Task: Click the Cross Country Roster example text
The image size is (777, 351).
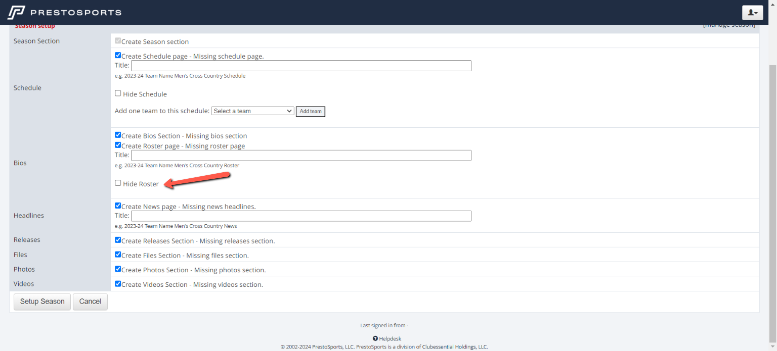Action: click(177, 166)
